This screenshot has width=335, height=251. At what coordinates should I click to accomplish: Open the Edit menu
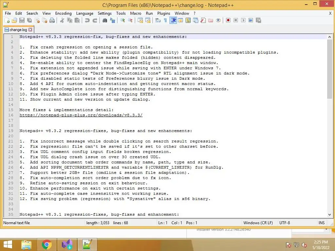pos(19,13)
